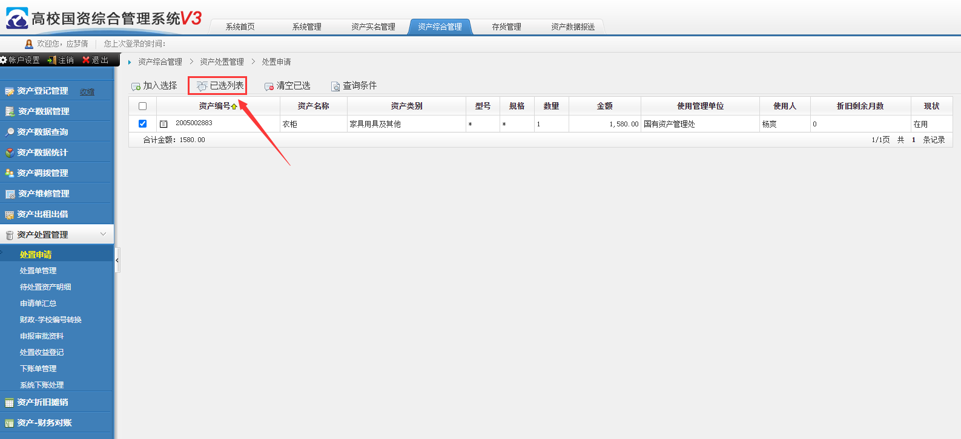
Task: Click the 清空已选 clear selection icon
Action: tap(269, 86)
